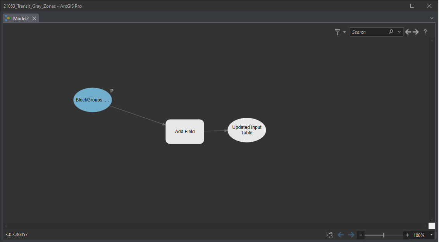Image resolution: width=439 pixels, height=242 pixels.
Task: Click the version text 3.0.3.36057
Action: (17, 234)
